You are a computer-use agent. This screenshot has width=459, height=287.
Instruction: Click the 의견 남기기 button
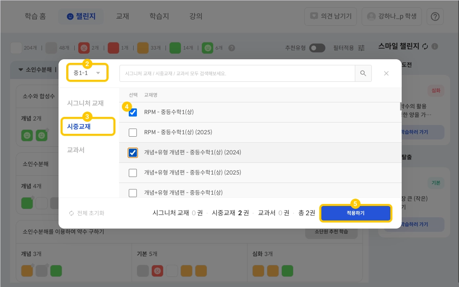331,17
